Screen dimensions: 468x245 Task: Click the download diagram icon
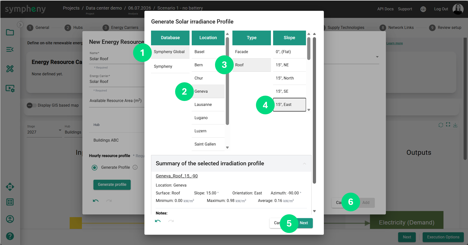(x=455, y=125)
